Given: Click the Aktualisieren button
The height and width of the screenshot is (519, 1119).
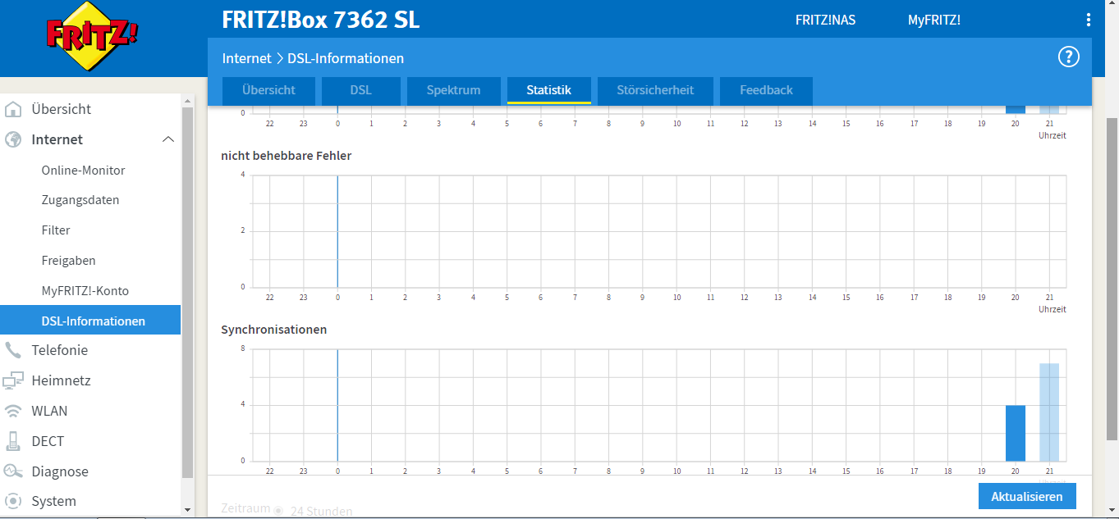Looking at the screenshot, I should coord(1027,496).
